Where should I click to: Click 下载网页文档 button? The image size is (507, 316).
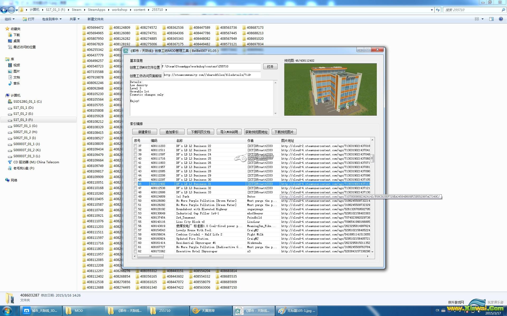201,132
